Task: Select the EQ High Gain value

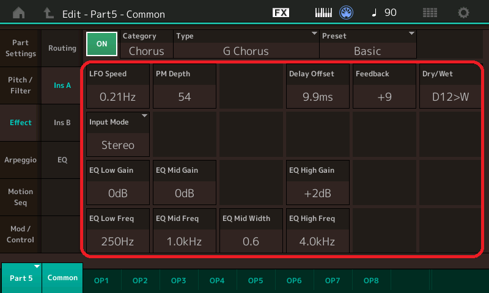Action: pos(318,182)
